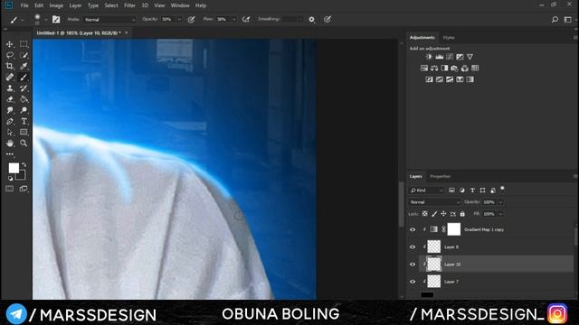
Task: Open layer filter Kind dropdown
Action: (x=426, y=190)
